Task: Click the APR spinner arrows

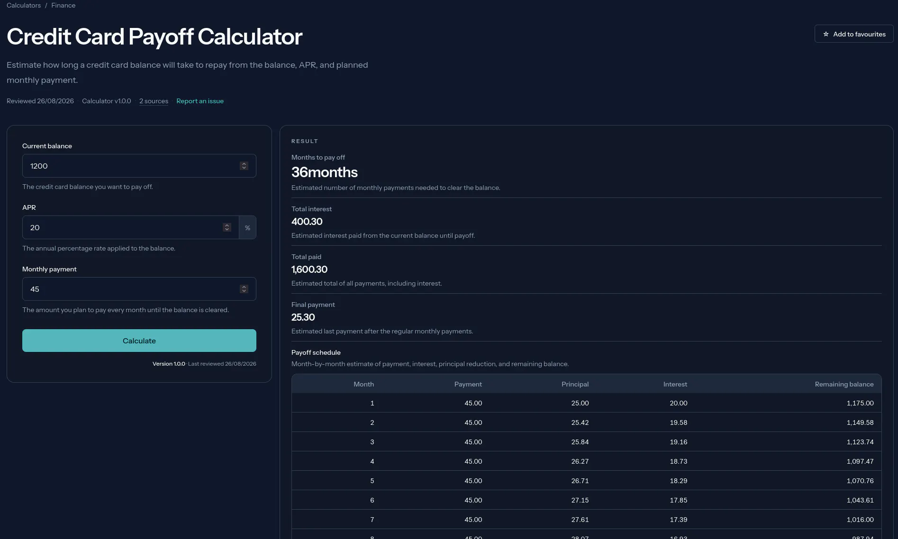Action: pos(227,227)
